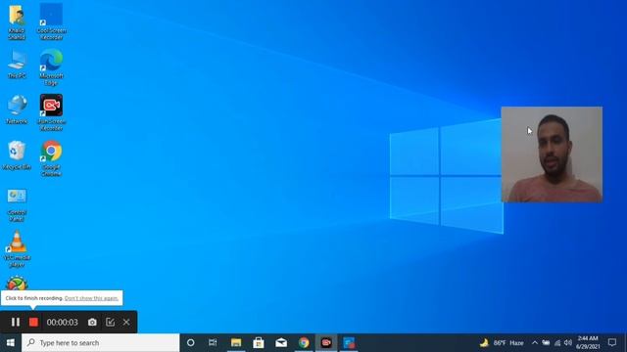The height and width of the screenshot is (352, 627).
Task: Select the webcam overlay preview
Action: 552,154
